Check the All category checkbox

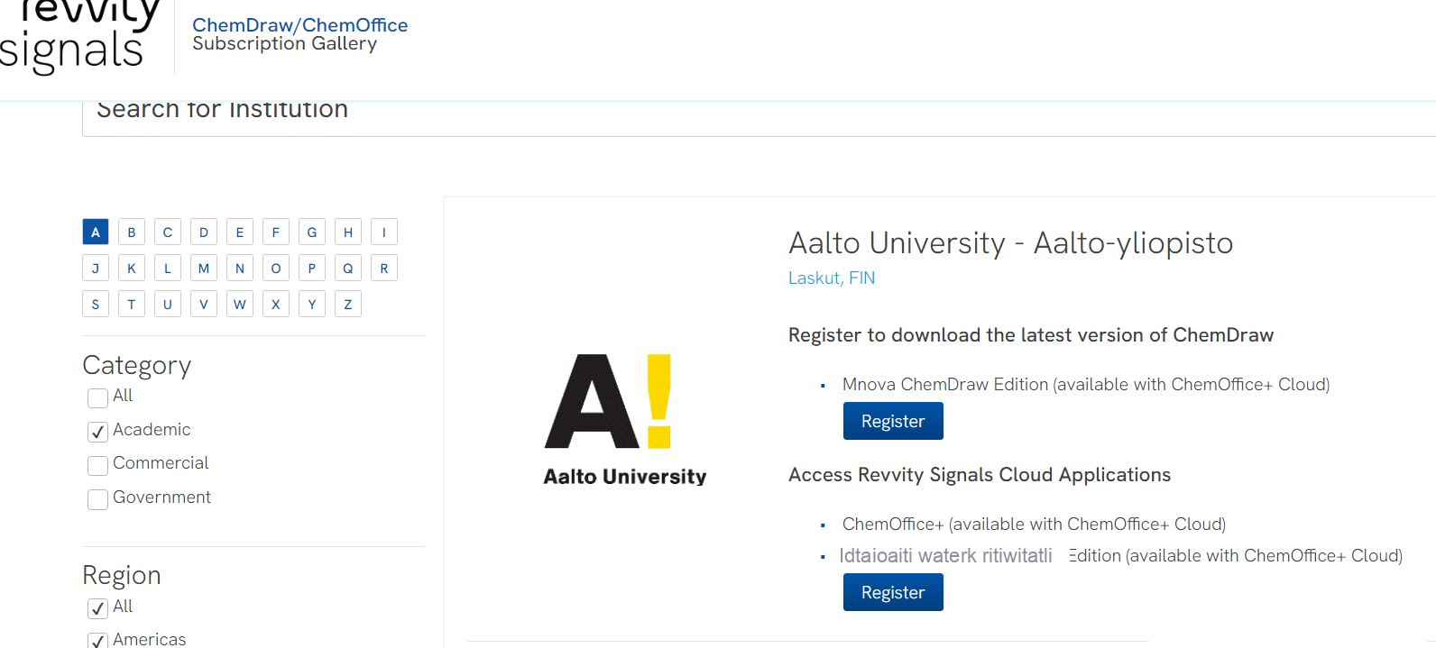[x=98, y=398]
